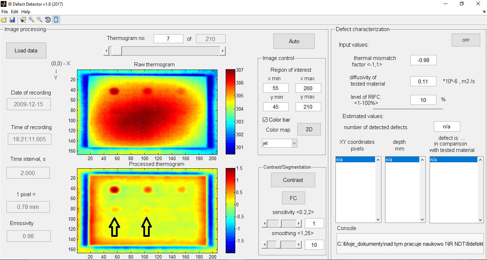The height and width of the screenshot is (260, 487).
Task: Open the jet color map dropdown
Action: pyautogui.click(x=279, y=143)
